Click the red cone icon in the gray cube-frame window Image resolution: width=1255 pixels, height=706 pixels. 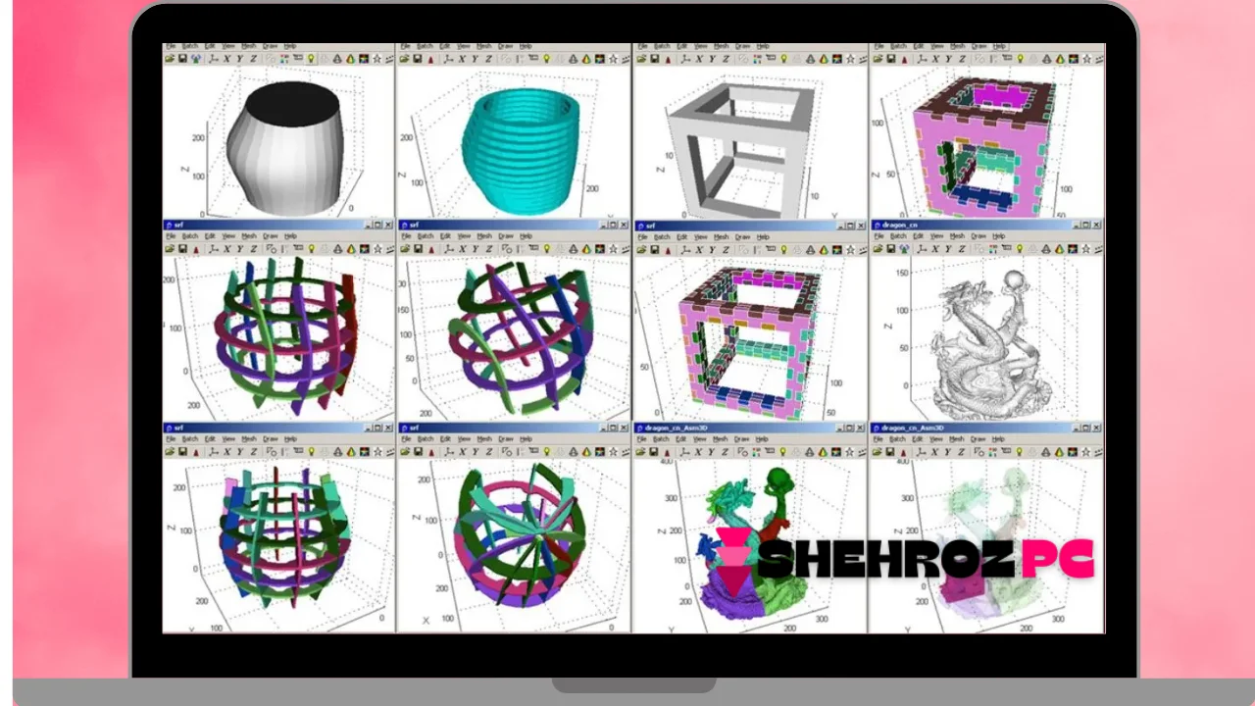[x=668, y=59]
